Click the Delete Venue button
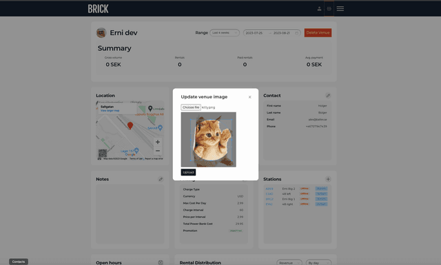The image size is (441, 265). pos(318,32)
